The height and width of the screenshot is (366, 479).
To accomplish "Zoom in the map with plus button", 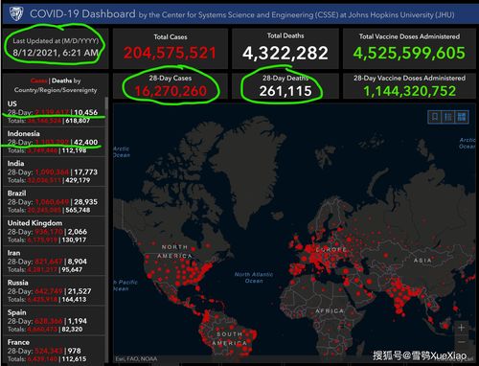I will (461, 328).
